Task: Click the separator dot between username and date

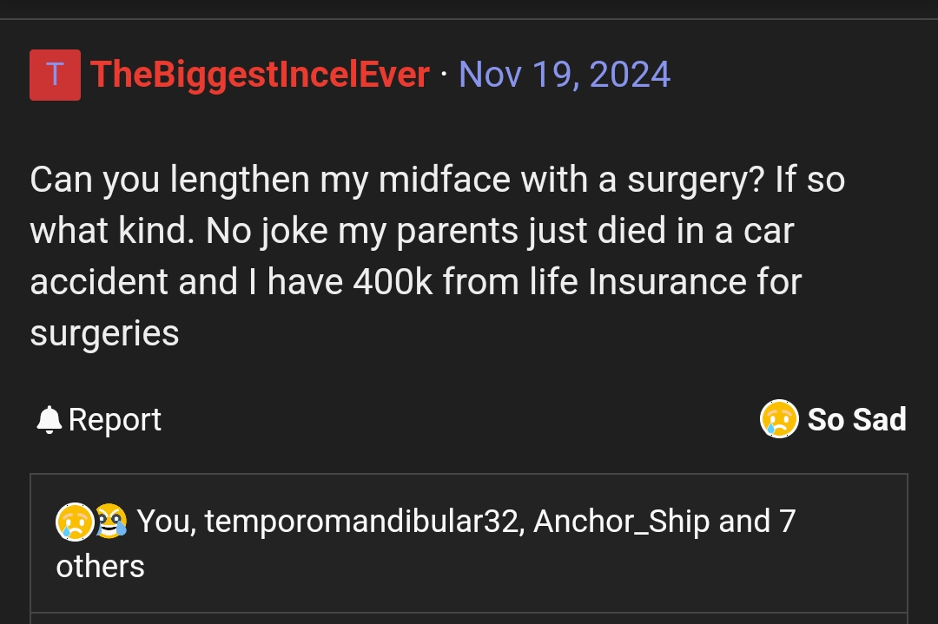Action: [444, 75]
